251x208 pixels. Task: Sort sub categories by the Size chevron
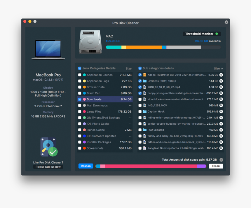pos(222,68)
